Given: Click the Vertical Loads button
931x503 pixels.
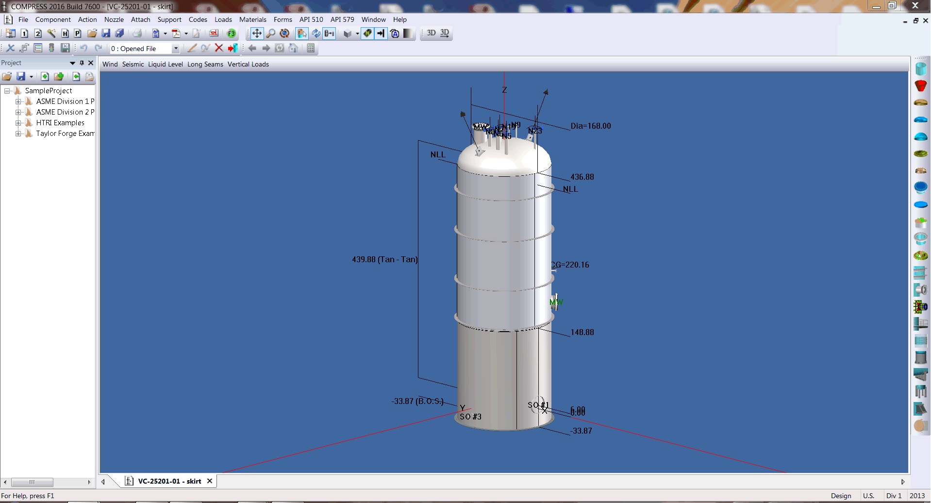Looking at the screenshot, I should (248, 64).
